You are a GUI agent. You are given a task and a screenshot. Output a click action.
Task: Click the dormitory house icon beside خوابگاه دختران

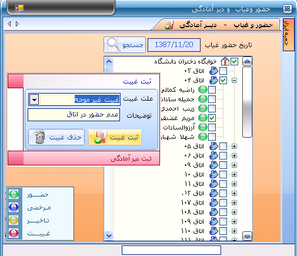coord(225,61)
